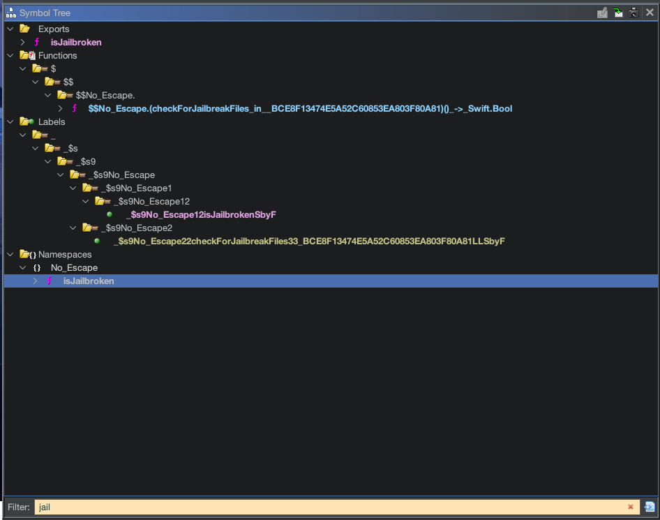Expand the highlighted isJailbroken namespace function

35,281
